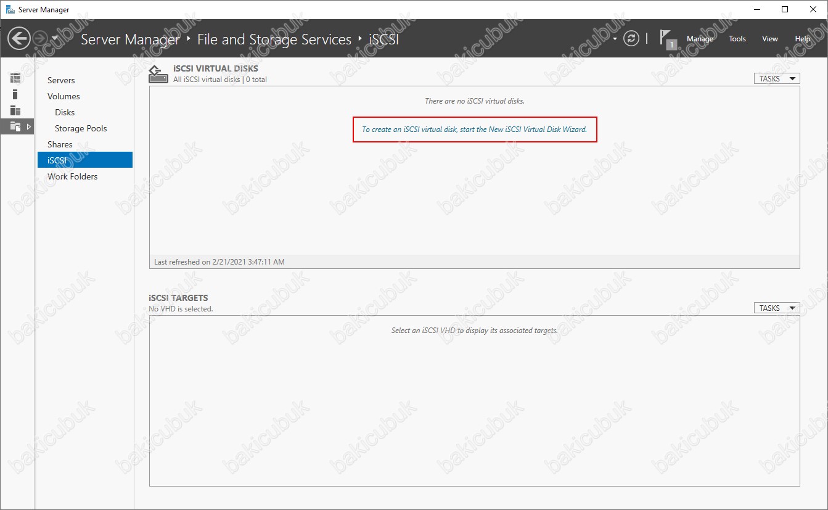The height and width of the screenshot is (510, 828).
Task: Click iSCSI in the breadcrumb
Action: pyautogui.click(x=384, y=39)
